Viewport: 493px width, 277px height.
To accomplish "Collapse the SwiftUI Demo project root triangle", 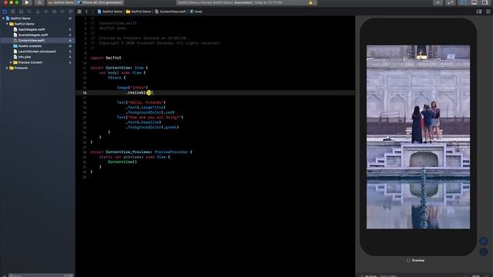I will coord(3,18).
